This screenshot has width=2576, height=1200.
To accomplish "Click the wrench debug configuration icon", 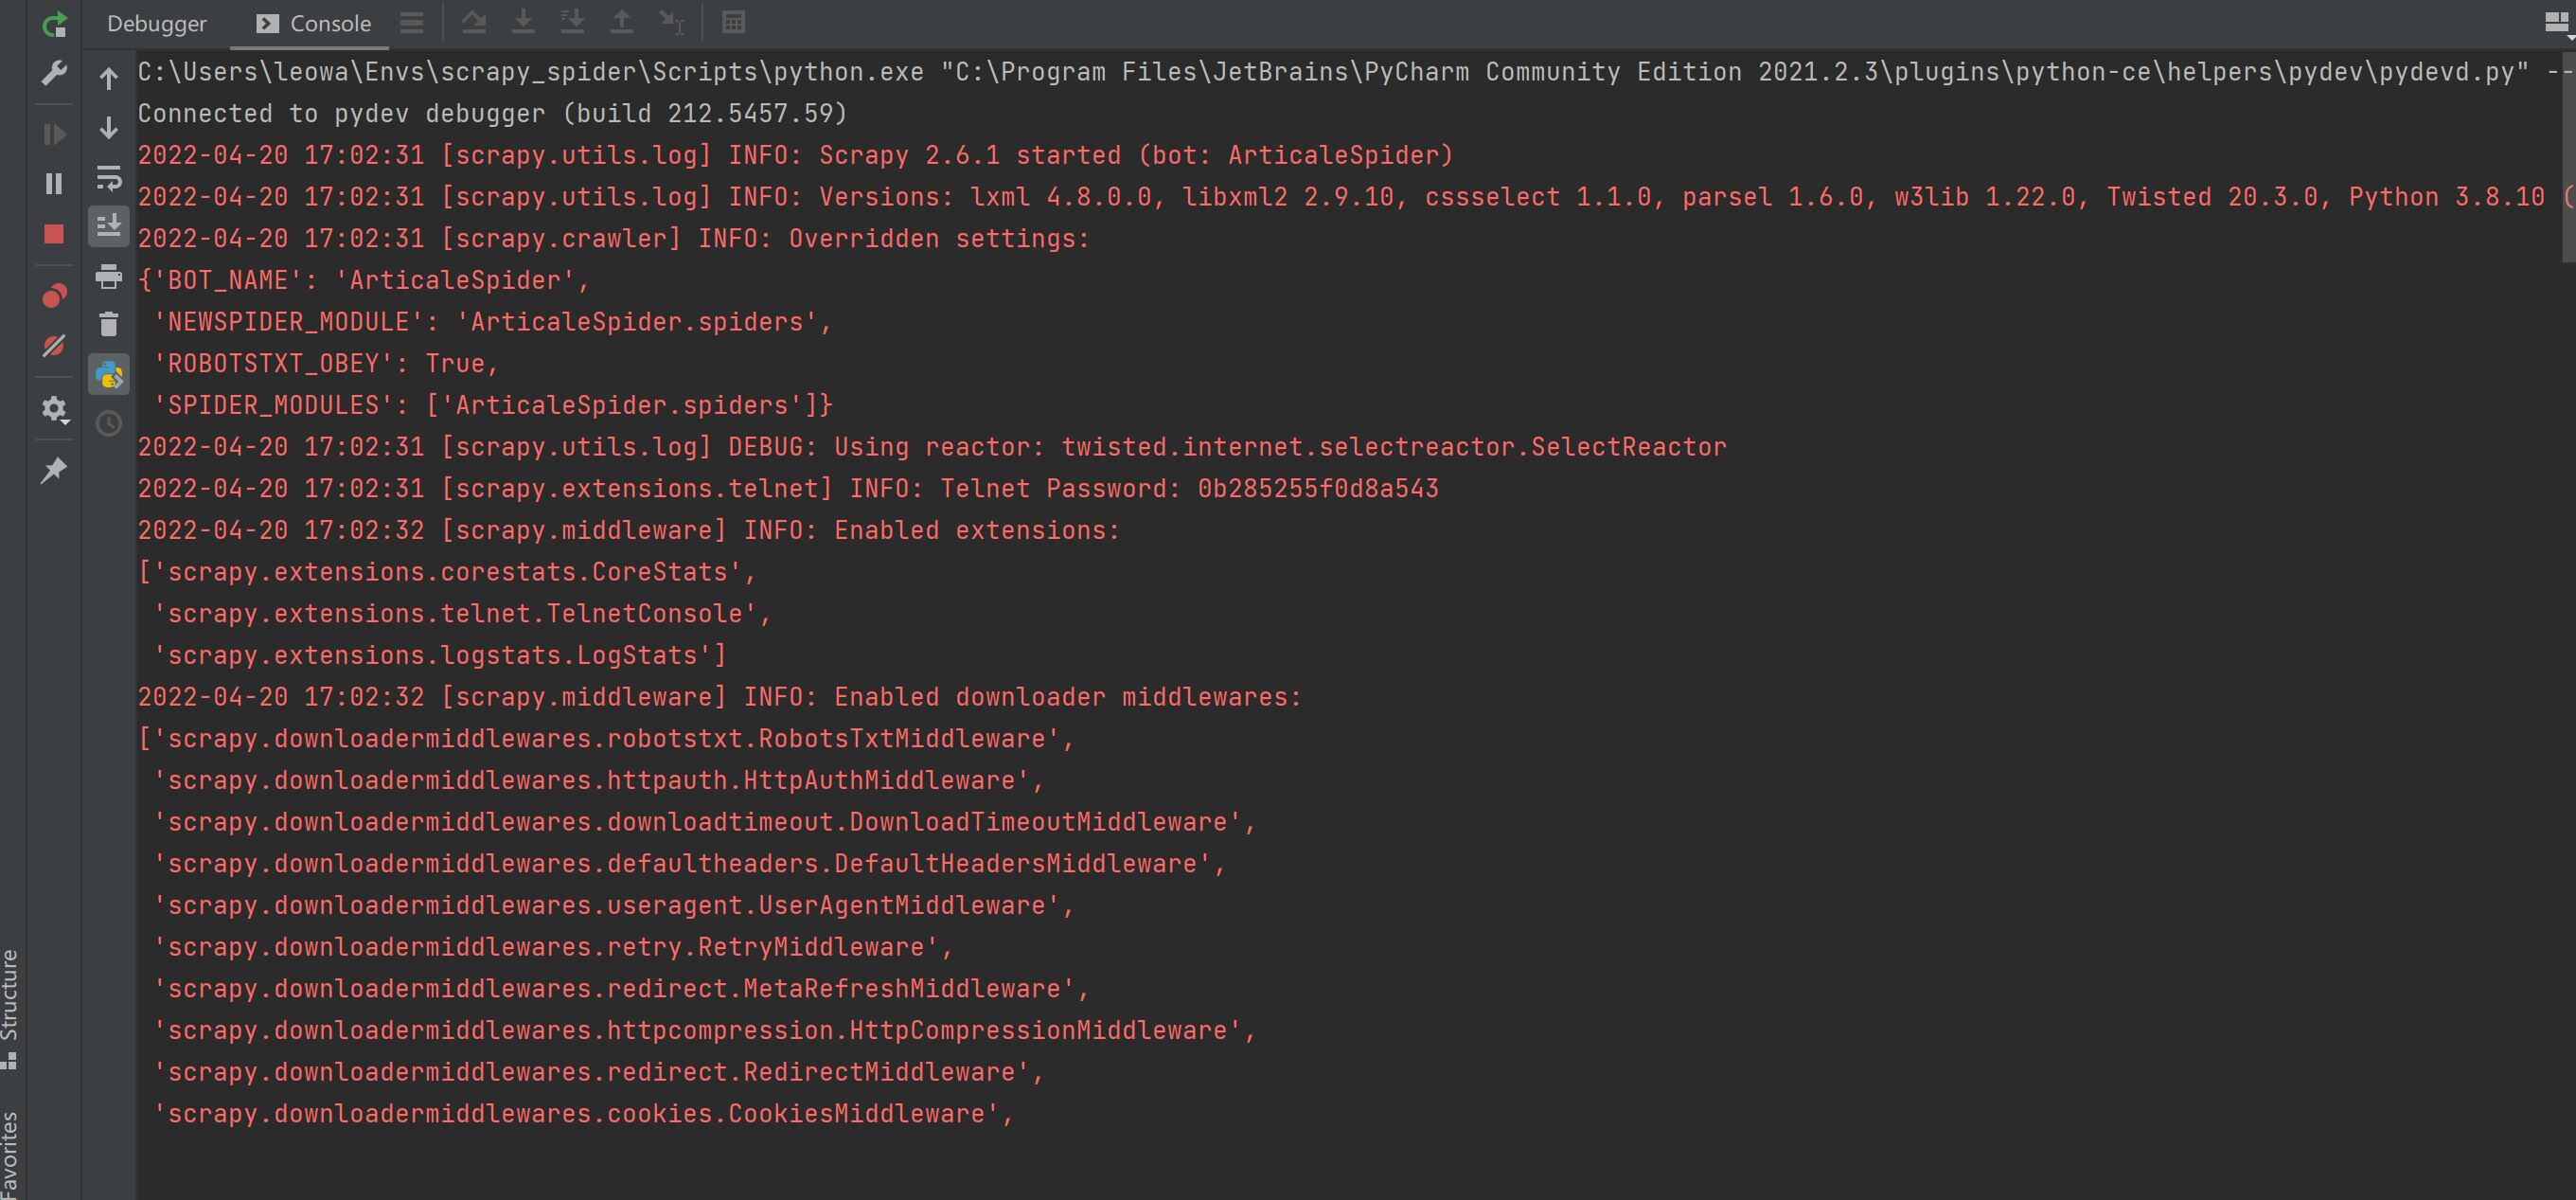I will [54, 73].
